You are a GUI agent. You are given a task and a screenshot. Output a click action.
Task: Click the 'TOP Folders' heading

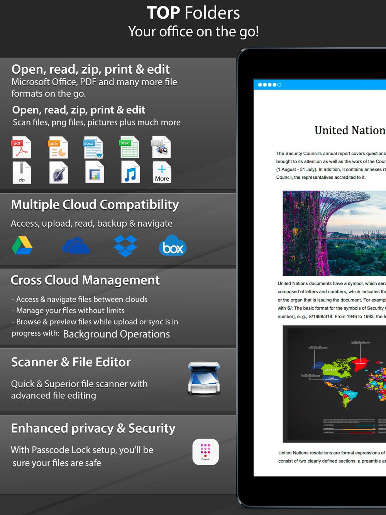tap(193, 13)
